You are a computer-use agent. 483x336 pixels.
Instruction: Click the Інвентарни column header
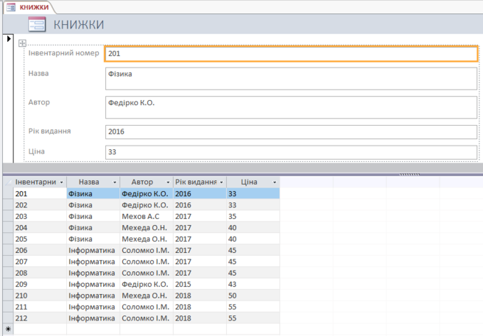(40, 182)
